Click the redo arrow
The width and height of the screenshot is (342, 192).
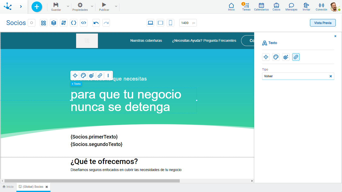click(106, 23)
